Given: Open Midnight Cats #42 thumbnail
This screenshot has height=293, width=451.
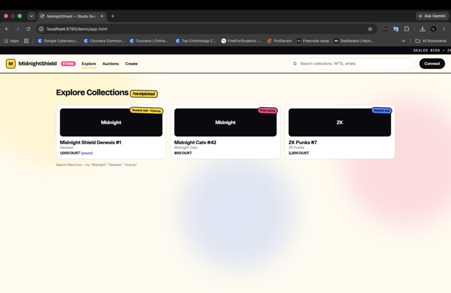Looking at the screenshot, I should tap(225, 123).
